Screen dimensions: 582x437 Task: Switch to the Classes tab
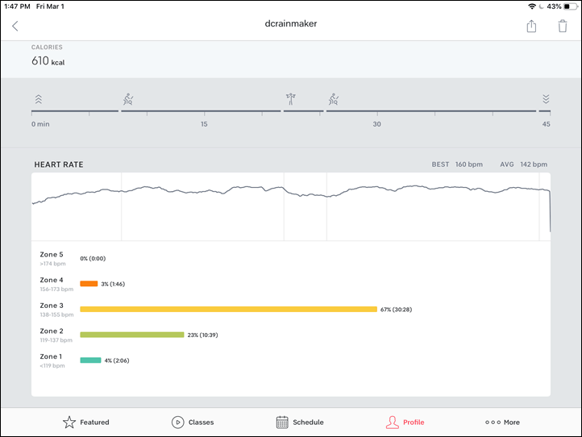pyautogui.click(x=193, y=422)
